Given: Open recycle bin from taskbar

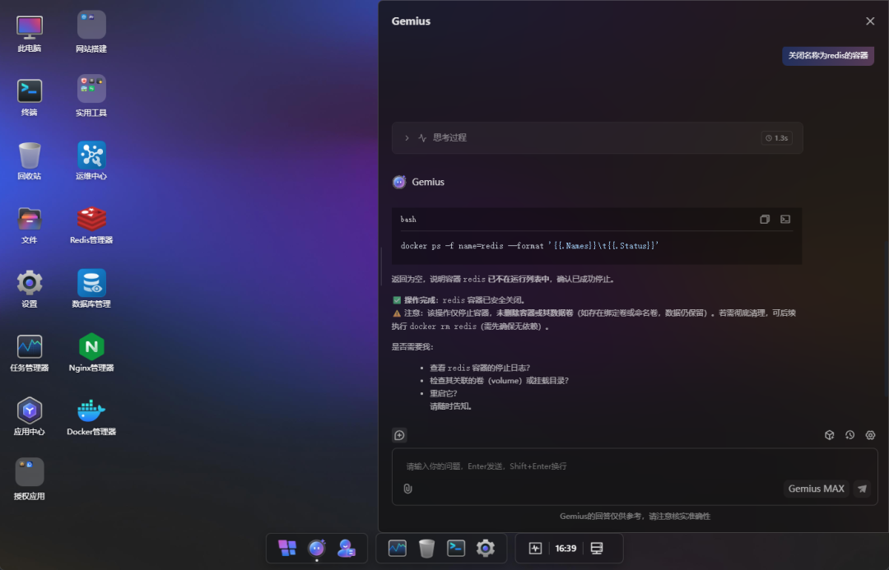Looking at the screenshot, I should click(x=427, y=548).
